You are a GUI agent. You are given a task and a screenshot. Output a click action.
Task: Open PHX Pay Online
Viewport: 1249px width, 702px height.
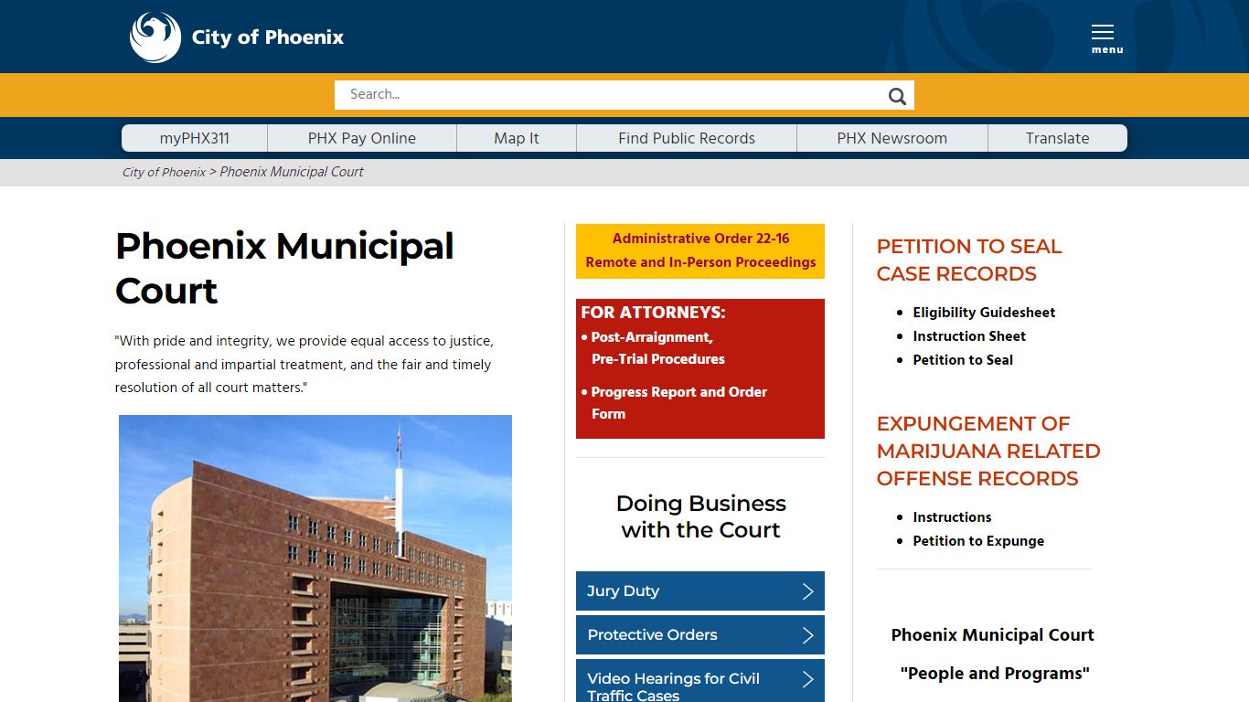(x=362, y=138)
